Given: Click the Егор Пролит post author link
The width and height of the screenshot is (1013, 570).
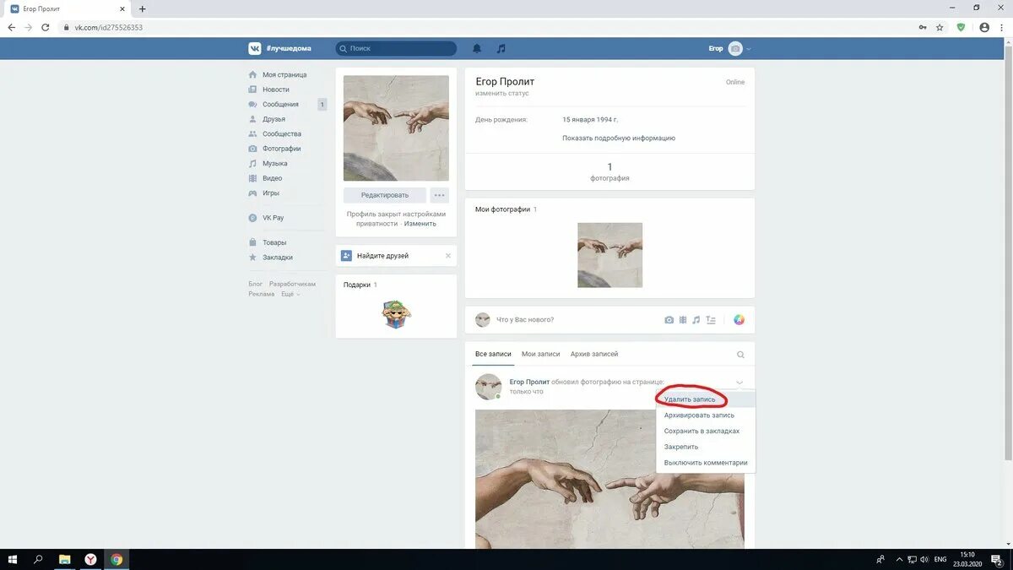Looking at the screenshot, I should tap(529, 382).
